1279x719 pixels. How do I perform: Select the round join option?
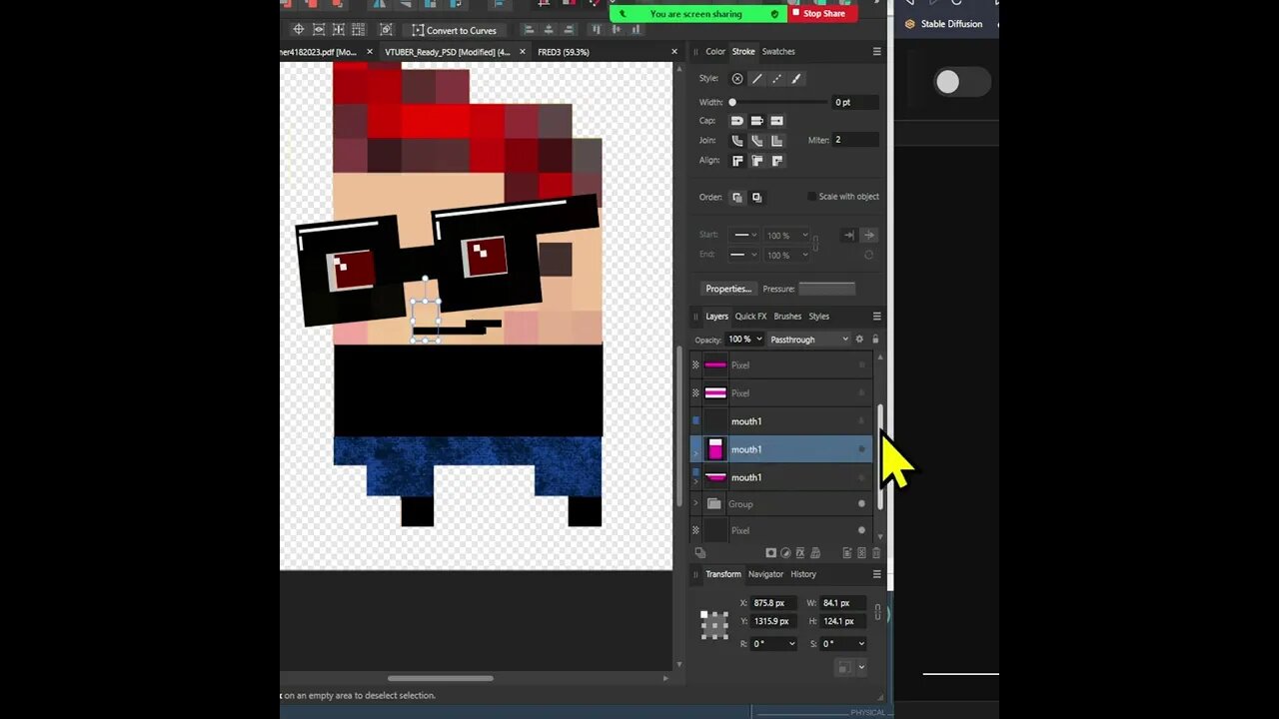click(x=737, y=141)
